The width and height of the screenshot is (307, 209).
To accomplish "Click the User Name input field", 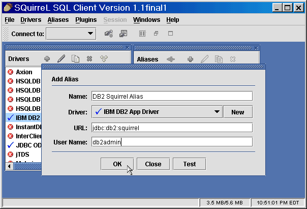I will click(172, 142).
